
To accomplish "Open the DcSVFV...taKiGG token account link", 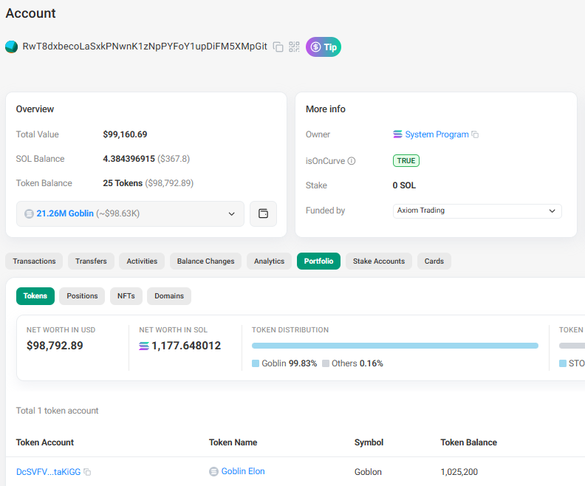I will [x=49, y=472].
